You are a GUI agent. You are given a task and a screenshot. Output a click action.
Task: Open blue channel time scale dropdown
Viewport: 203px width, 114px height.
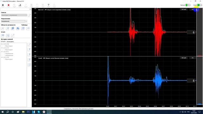(x=193, y=58)
